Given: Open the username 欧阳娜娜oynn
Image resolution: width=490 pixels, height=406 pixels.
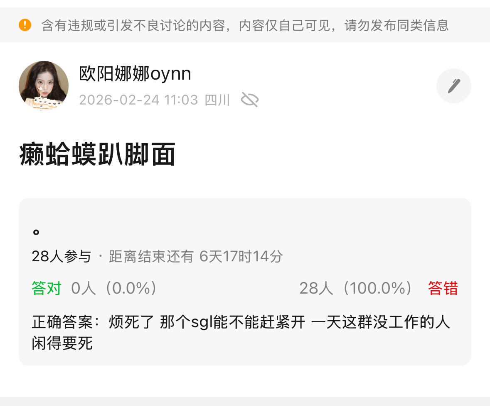Looking at the screenshot, I should tap(135, 74).
